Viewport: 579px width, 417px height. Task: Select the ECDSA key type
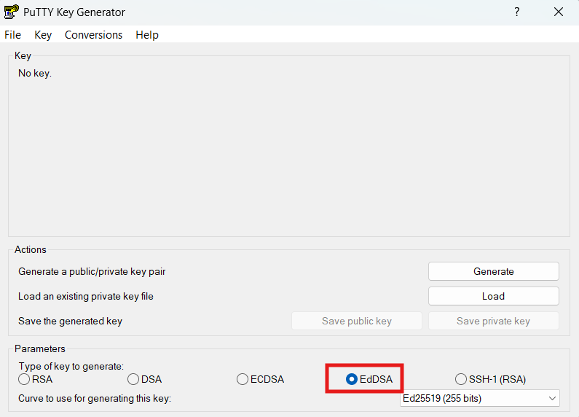pyautogui.click(x=260, y=379)
